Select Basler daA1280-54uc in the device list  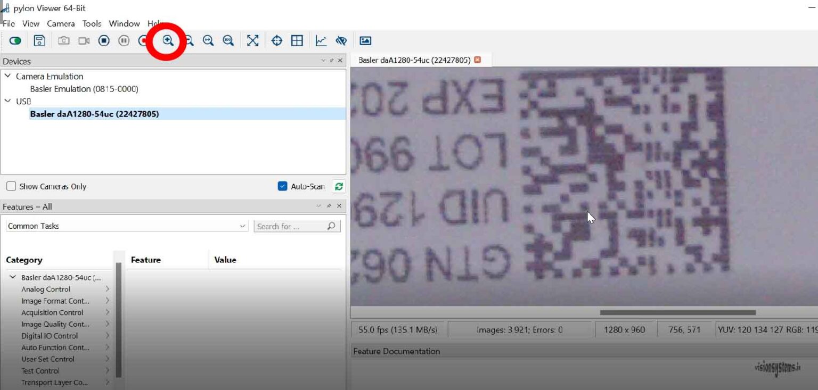[95, 114]
